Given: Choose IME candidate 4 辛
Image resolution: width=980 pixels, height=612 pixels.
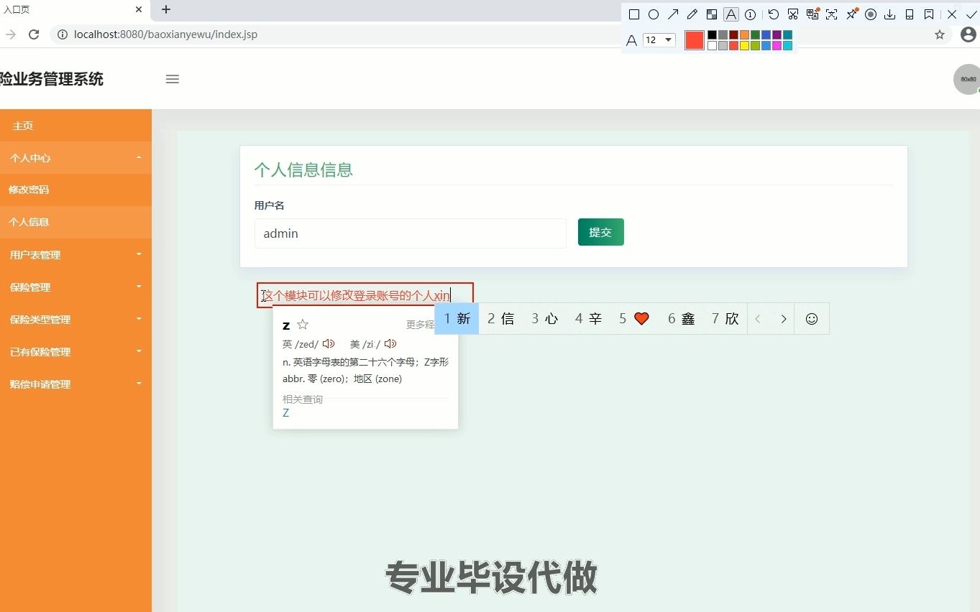Looking at the screenshot, I should (x=588, y=319).
